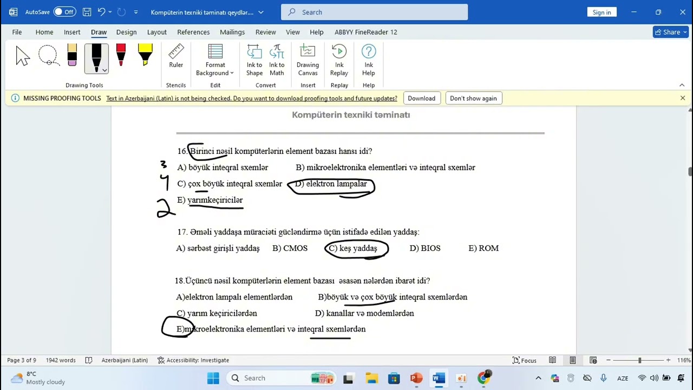Screen dimensions: 693x390
Task: Adjust the zoom slider handle
Action: pyautogui.click(x=639, y=360)
